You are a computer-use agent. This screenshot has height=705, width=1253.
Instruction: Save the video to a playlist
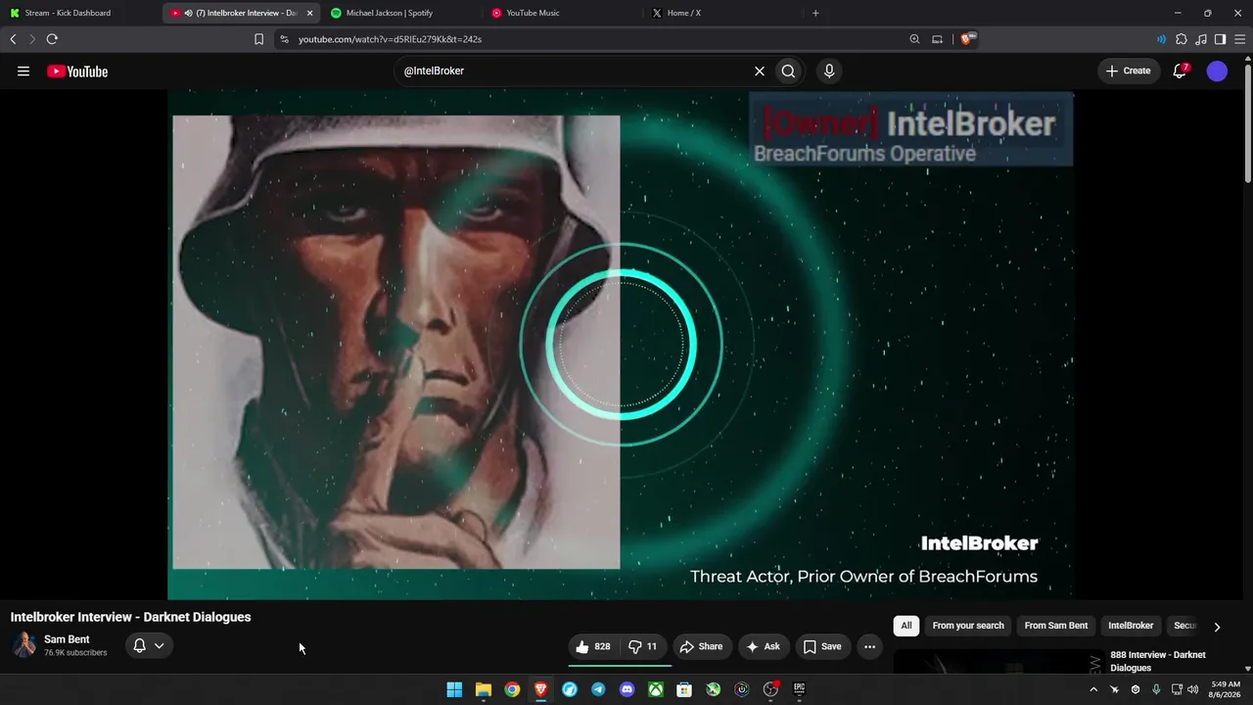(822, 646)
